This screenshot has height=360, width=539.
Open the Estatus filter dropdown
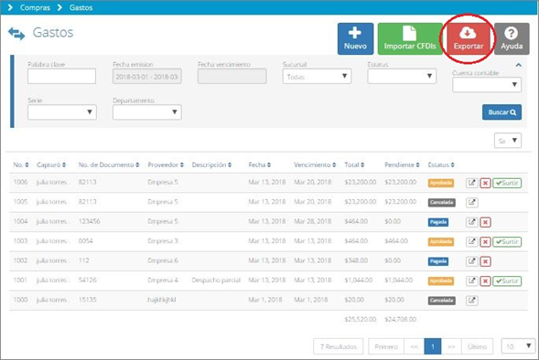(402, 76)
